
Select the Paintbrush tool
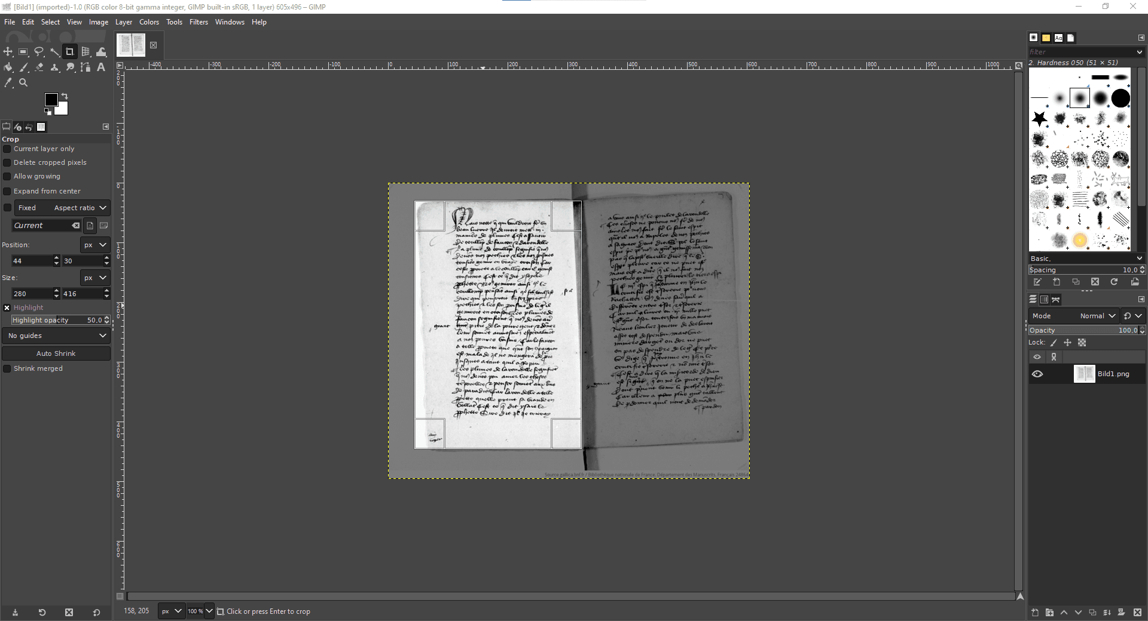point(25,67)
